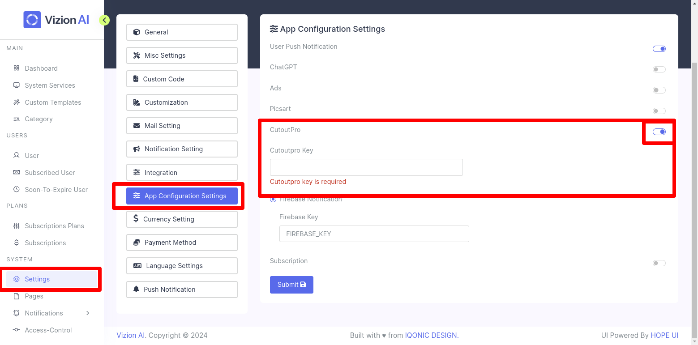
Task: Collapse sidebar with green arrow button
Action: click(104, 20)
